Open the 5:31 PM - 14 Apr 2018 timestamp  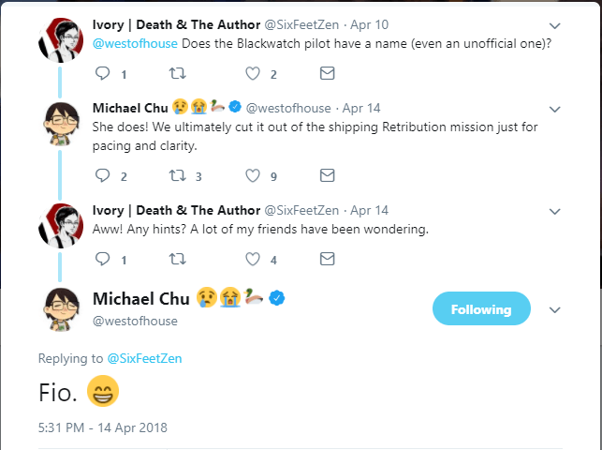coord(103,427)
